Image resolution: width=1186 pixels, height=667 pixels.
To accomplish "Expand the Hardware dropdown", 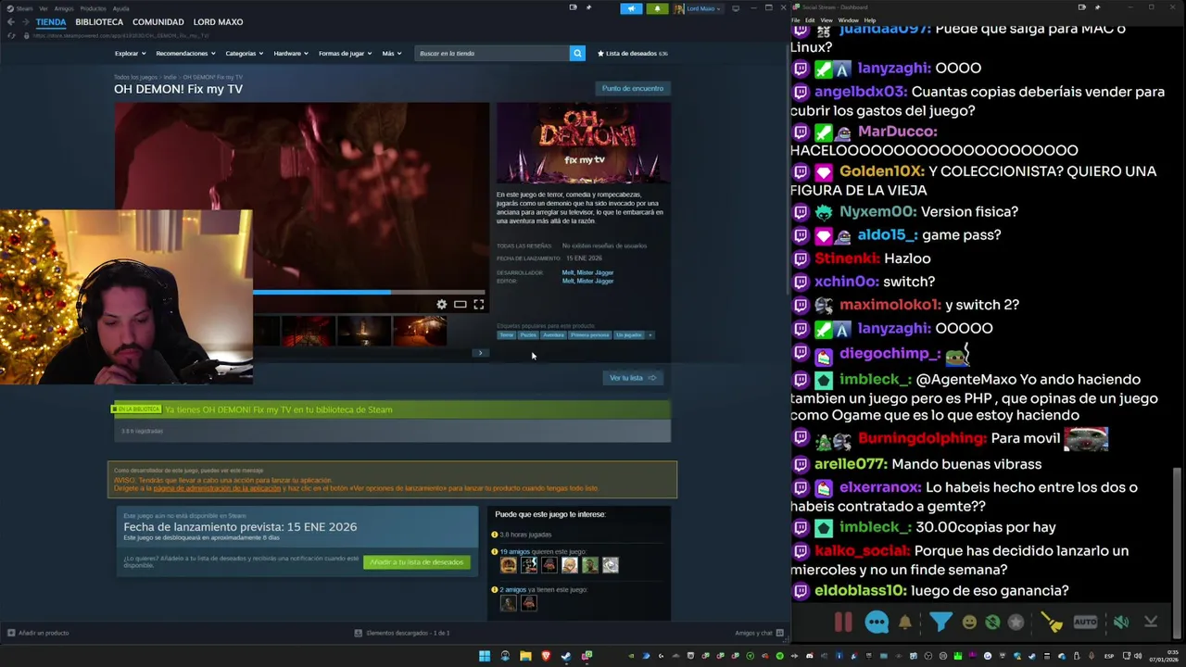I will coord(291,53).
